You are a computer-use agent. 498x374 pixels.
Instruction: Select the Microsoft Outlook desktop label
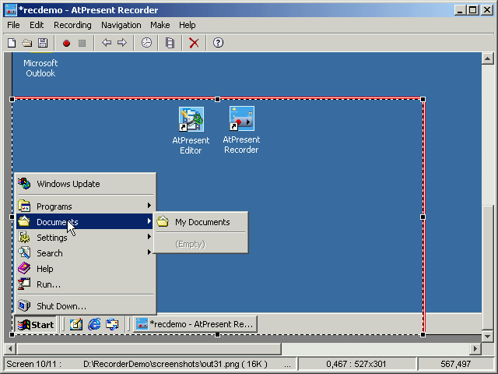40,68
